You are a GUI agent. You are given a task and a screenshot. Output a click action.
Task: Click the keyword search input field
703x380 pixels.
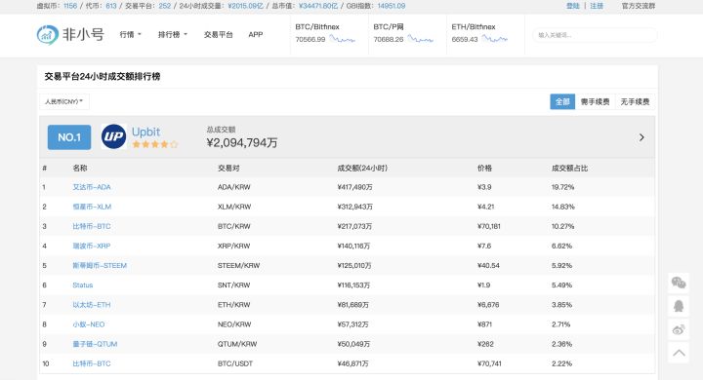(595, 35)
